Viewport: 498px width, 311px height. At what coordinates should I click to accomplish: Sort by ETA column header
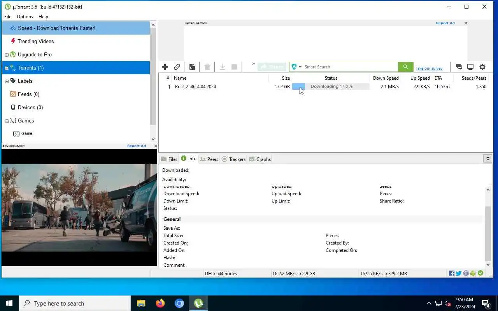[442, 78]
